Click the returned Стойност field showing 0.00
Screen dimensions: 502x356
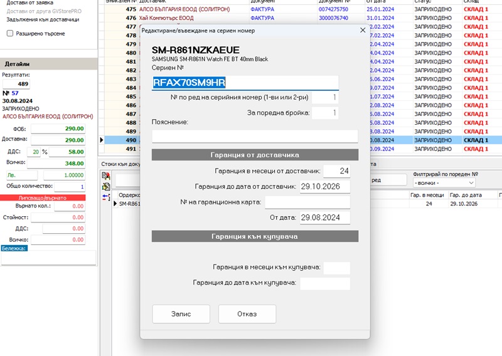[x=58, y=217]
